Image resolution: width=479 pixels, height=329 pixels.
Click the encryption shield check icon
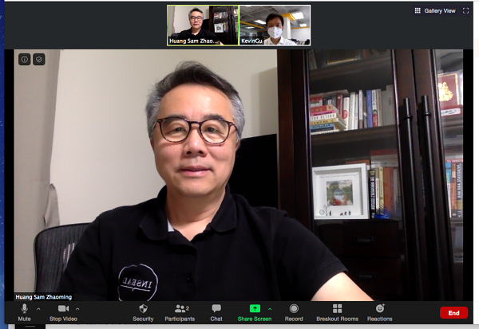tap(38, 59)
